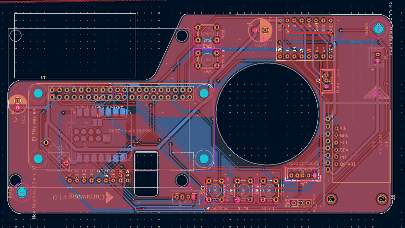Select the square VIN pad of display header
This screenshot has width=405, height=228.
click(x=127, y=180)
